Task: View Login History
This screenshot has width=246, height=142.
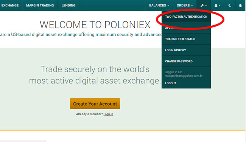Action: pyautogui.click(x=186, y=50)
